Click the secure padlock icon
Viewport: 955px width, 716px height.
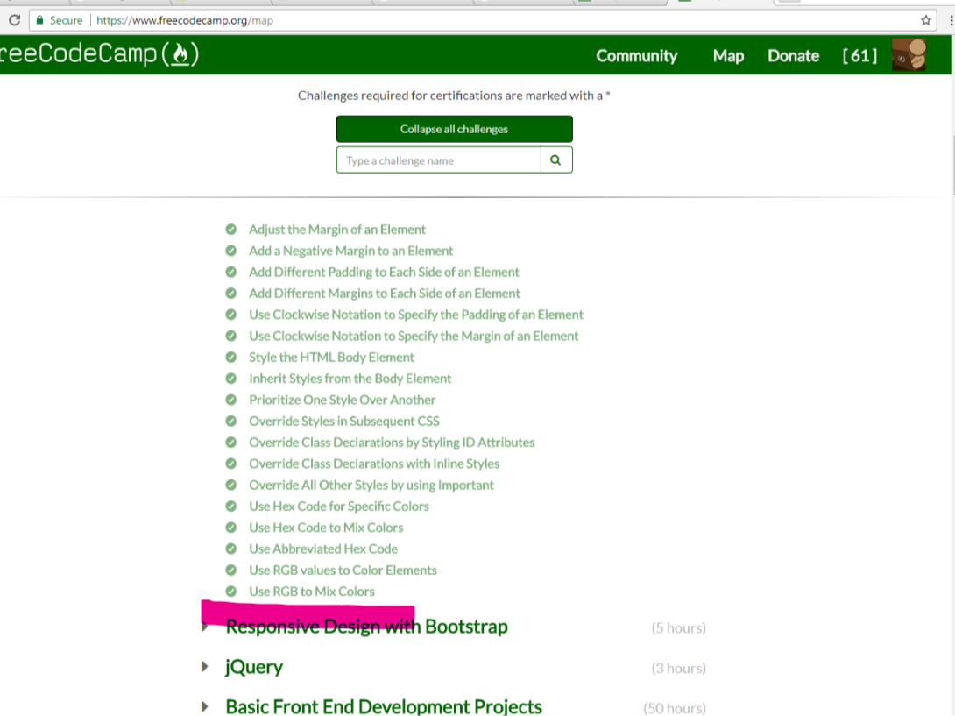(39, 20)
